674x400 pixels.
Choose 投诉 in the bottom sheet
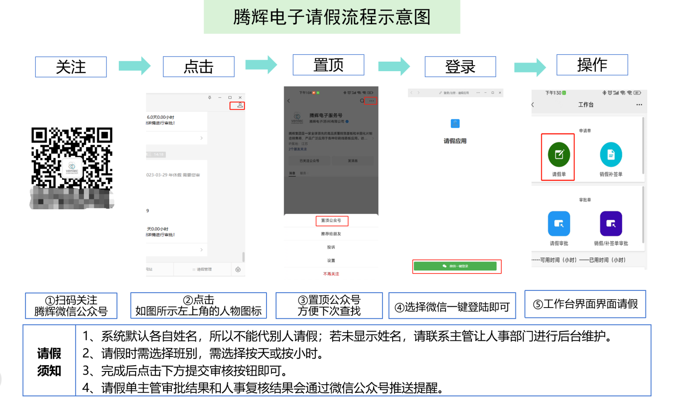coord(331,247)
